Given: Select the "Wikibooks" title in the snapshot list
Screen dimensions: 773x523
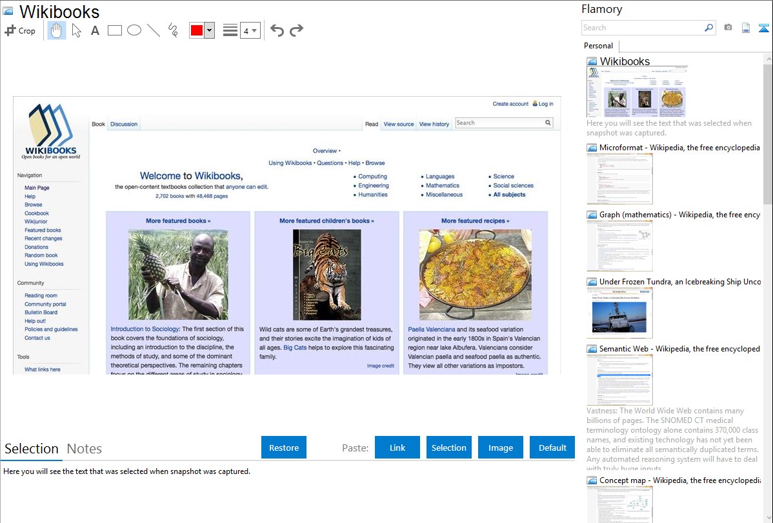Looking at the screenshot, I should (625, 61).
